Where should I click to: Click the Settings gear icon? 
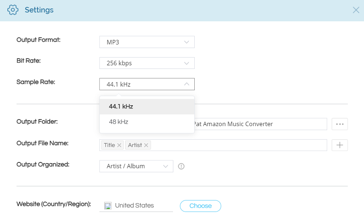pos(13,10)
